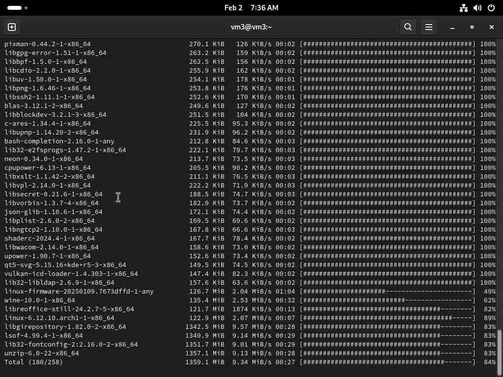Click the libssh2-1.11.1-1-x86_64 entry

click(x=50, y=97)
